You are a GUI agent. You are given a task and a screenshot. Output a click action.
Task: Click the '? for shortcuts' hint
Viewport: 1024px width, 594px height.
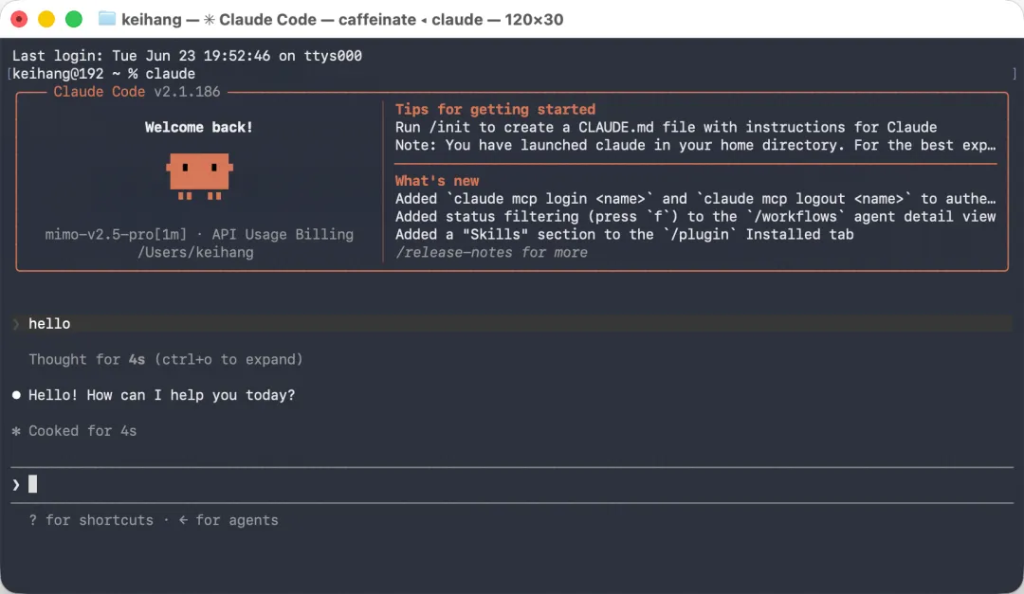[x=91, y=520]
